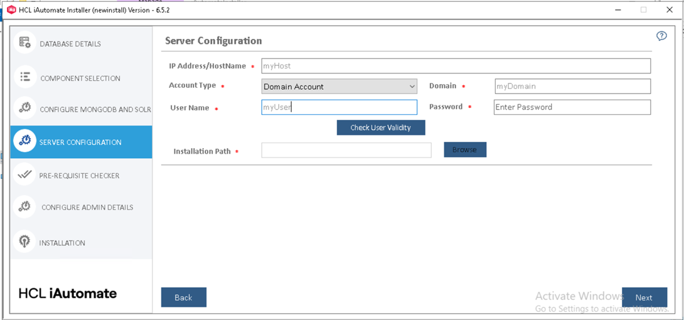684x320 pixels.
Task: Click the IP Address/HostName field
Action: [456, 66]
